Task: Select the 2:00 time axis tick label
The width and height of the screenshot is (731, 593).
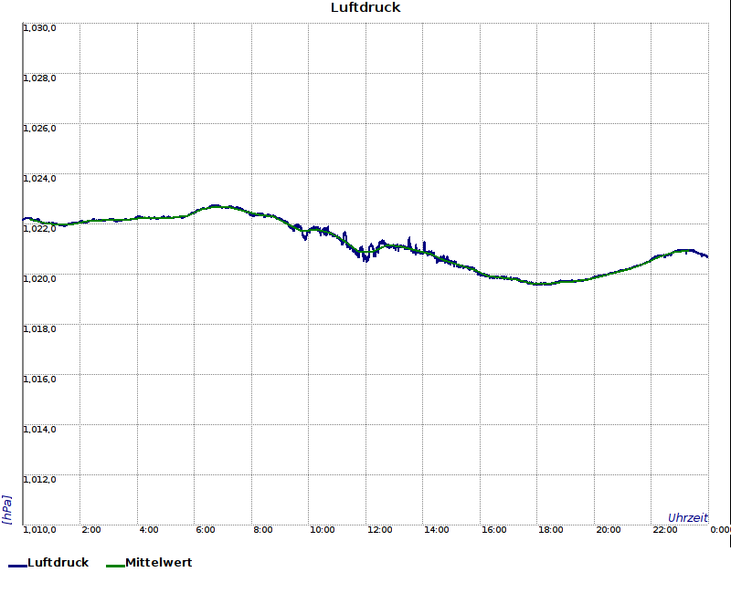Action: point(91,529)
